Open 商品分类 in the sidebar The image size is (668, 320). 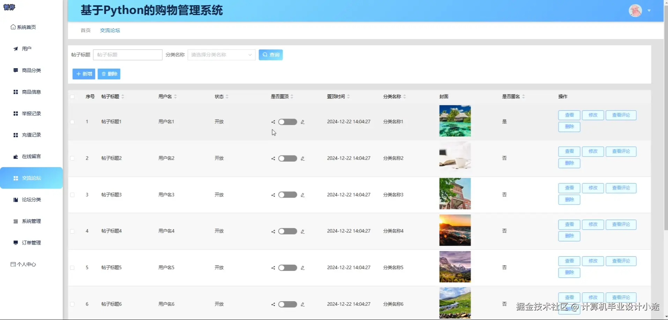point(27,70)
